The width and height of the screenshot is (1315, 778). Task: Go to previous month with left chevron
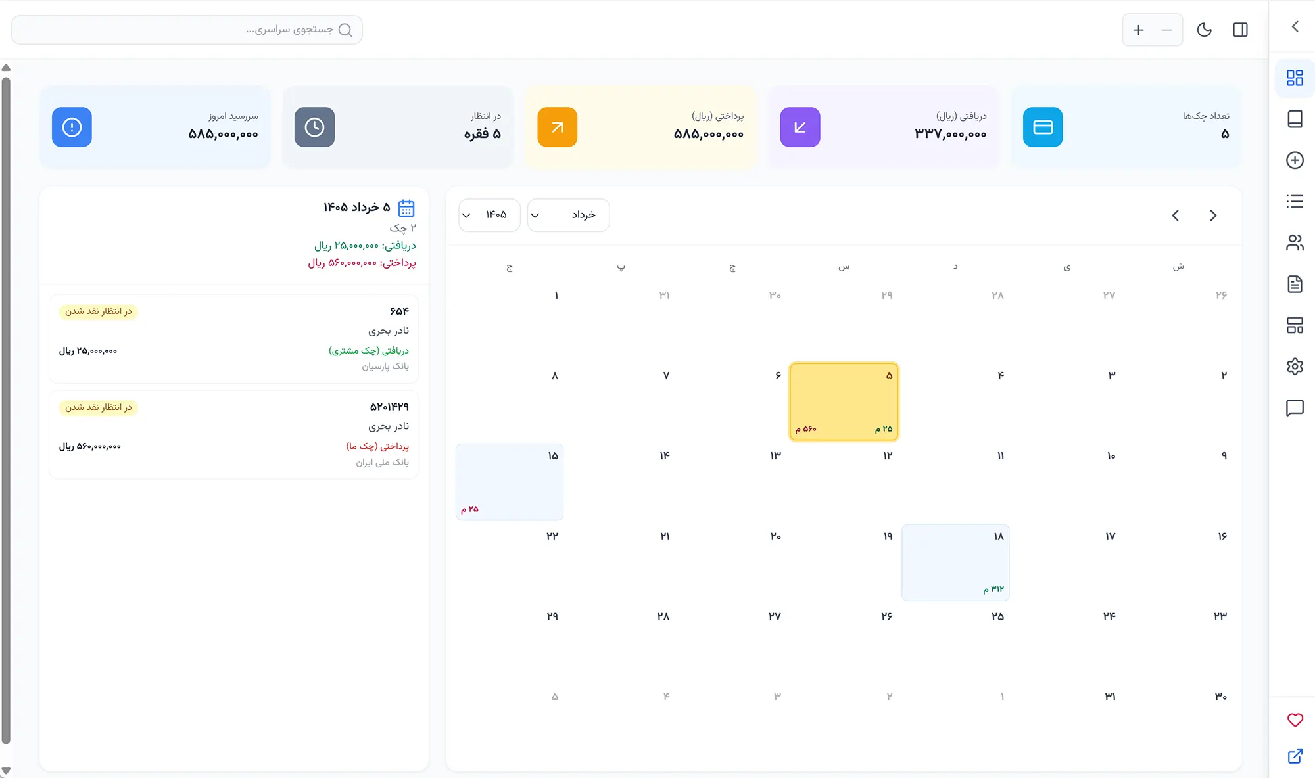[x=1176, y=216]
